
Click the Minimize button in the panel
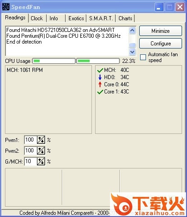tap(160, 31)
